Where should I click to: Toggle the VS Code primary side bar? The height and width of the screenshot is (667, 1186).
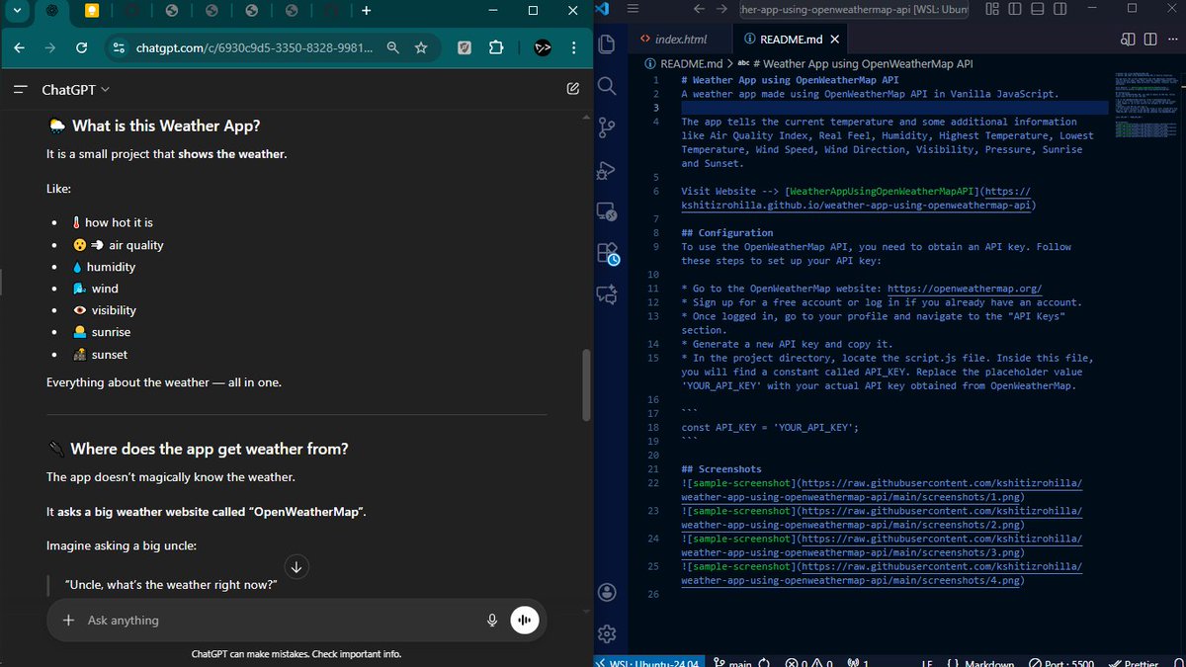click(1015, 9)
